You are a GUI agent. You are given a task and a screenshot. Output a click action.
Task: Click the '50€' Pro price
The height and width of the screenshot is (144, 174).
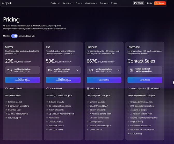coord(50,61)
